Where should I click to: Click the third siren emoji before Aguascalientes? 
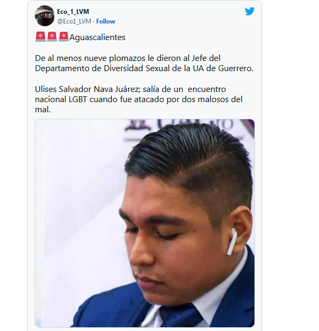click(63, 37)
